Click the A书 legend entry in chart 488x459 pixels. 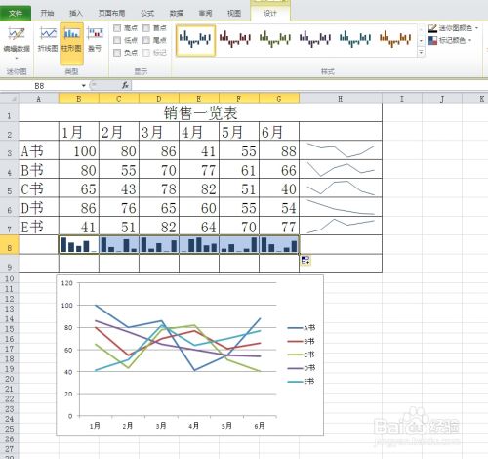coord(302,328)
